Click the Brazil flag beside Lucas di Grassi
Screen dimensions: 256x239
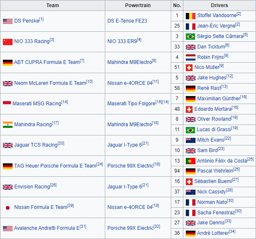[x=190, y=130]
